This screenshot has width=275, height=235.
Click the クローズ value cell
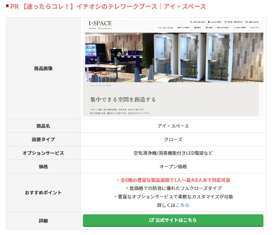pyautogui.click(x=173, y=140)
